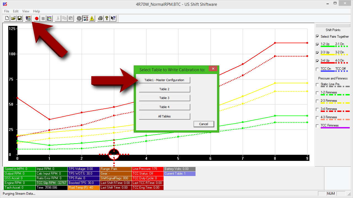
Task: Print the chart via the Print icon
Action: [x=100, y=18]
